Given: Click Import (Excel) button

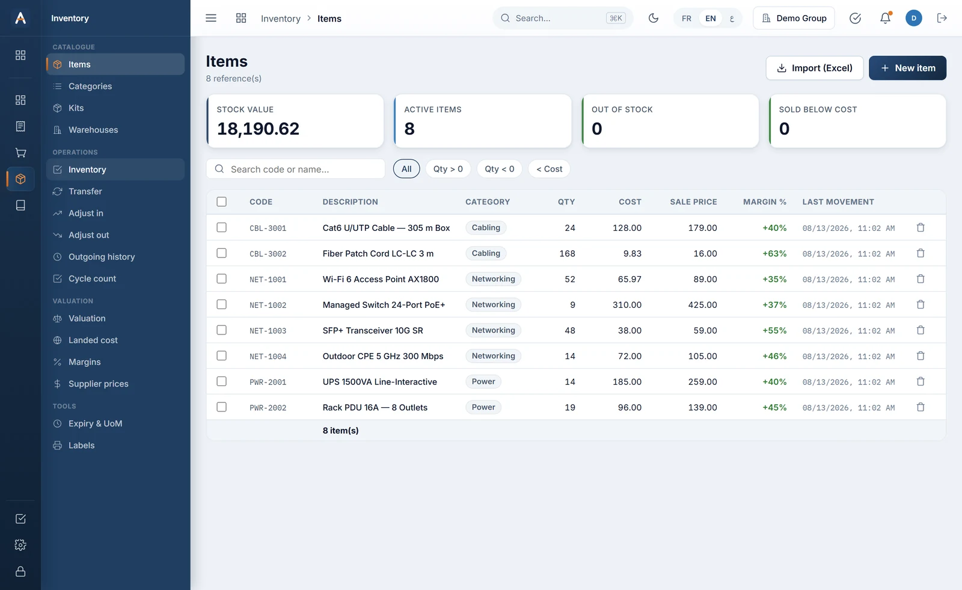Looking at the screenshot, I should point(815,68).
